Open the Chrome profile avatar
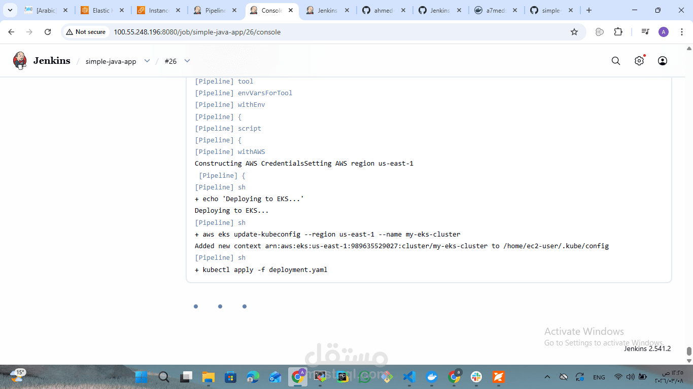The image size is (693, 389). [x=664, y=32]
